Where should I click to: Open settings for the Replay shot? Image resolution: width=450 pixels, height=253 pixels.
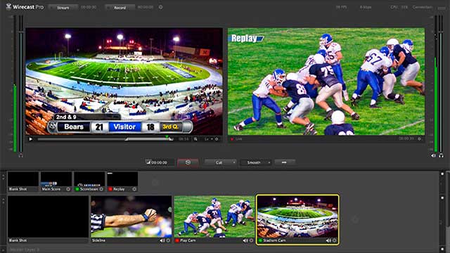point(134,189)
